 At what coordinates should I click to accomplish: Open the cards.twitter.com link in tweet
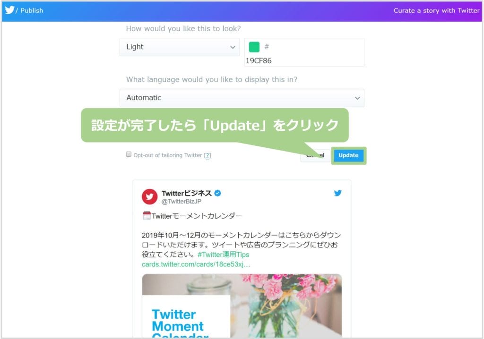click(196, 264)
